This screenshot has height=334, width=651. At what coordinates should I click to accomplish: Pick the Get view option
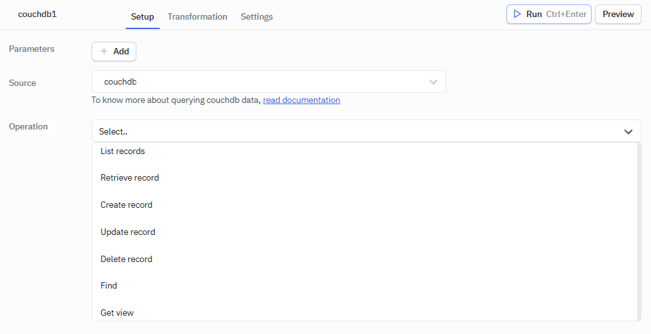click(117, 313)
